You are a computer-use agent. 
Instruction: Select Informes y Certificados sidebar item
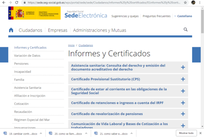click(30, 48)
